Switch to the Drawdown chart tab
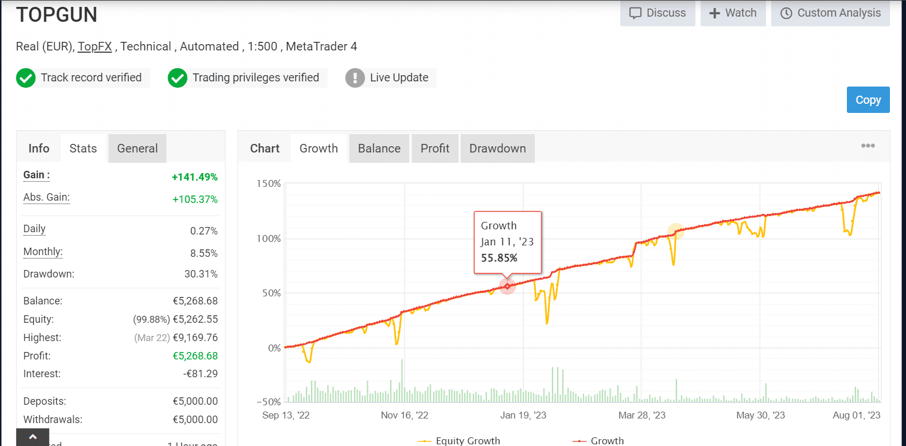 coord(497,148)
